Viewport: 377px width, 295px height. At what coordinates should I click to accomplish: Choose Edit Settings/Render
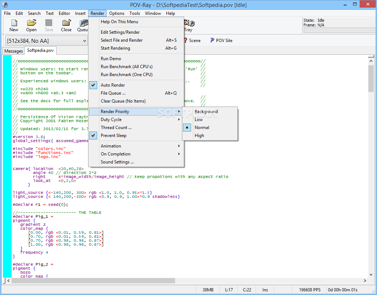pos(136,32)
